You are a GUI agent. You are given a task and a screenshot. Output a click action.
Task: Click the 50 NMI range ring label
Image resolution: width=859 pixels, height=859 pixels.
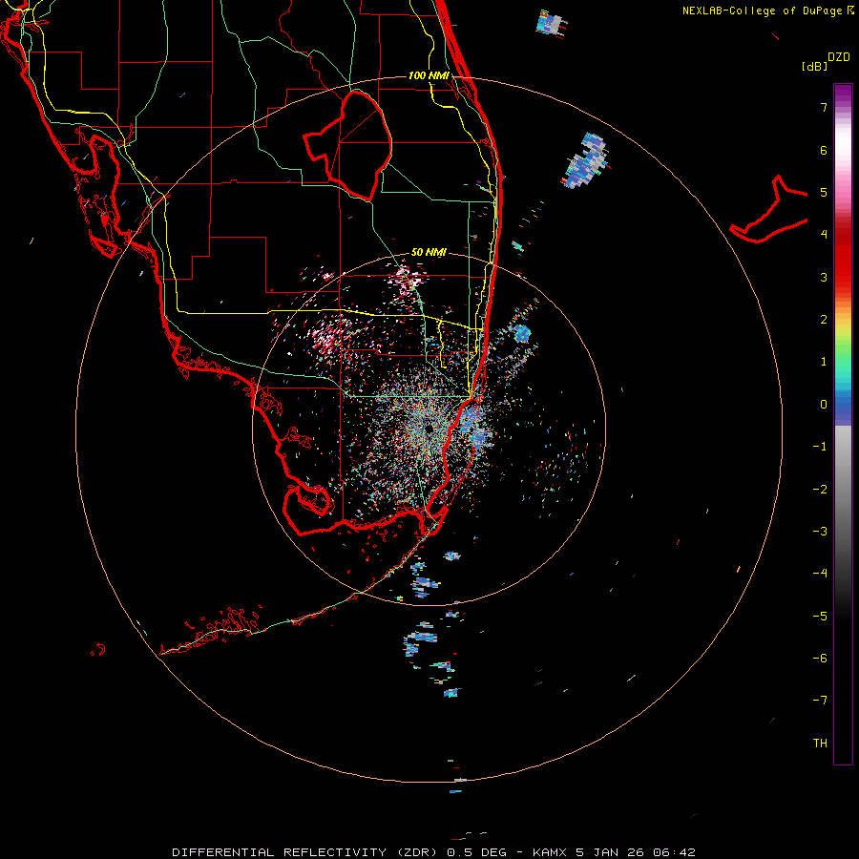tap(429, 252)
